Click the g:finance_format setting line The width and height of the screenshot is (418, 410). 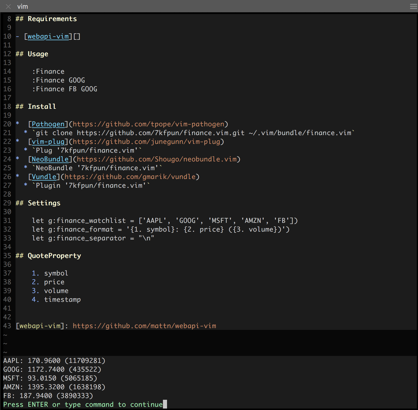[161, 230]
